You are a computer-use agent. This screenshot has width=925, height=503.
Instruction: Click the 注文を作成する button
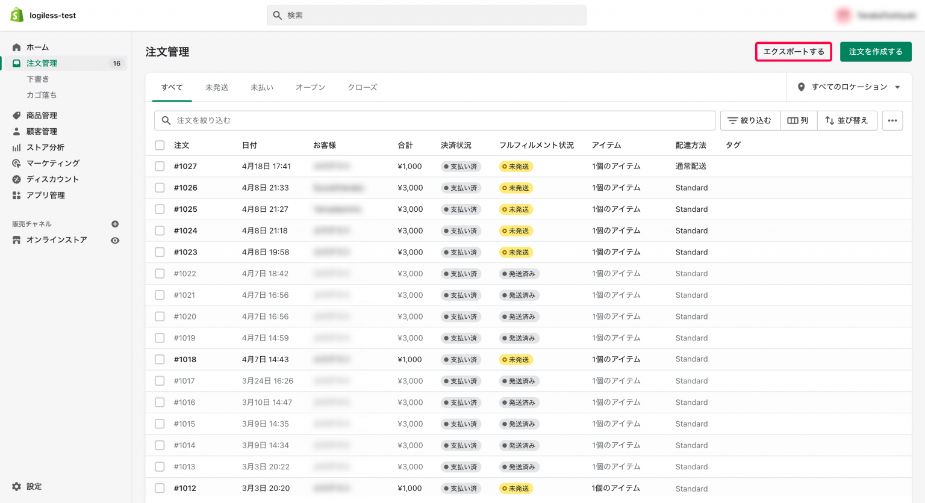click(876, 52)
